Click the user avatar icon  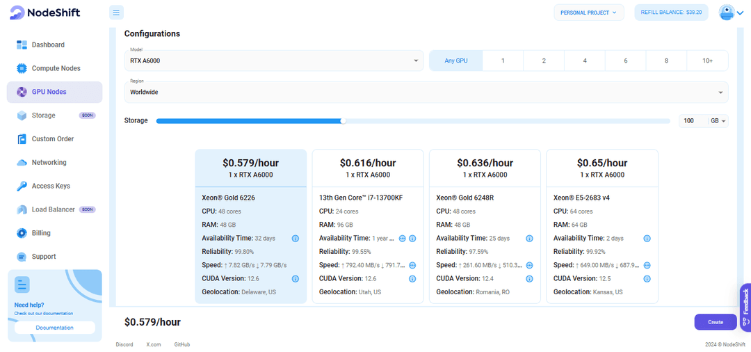pyautogui.click(x=727, y=13)
